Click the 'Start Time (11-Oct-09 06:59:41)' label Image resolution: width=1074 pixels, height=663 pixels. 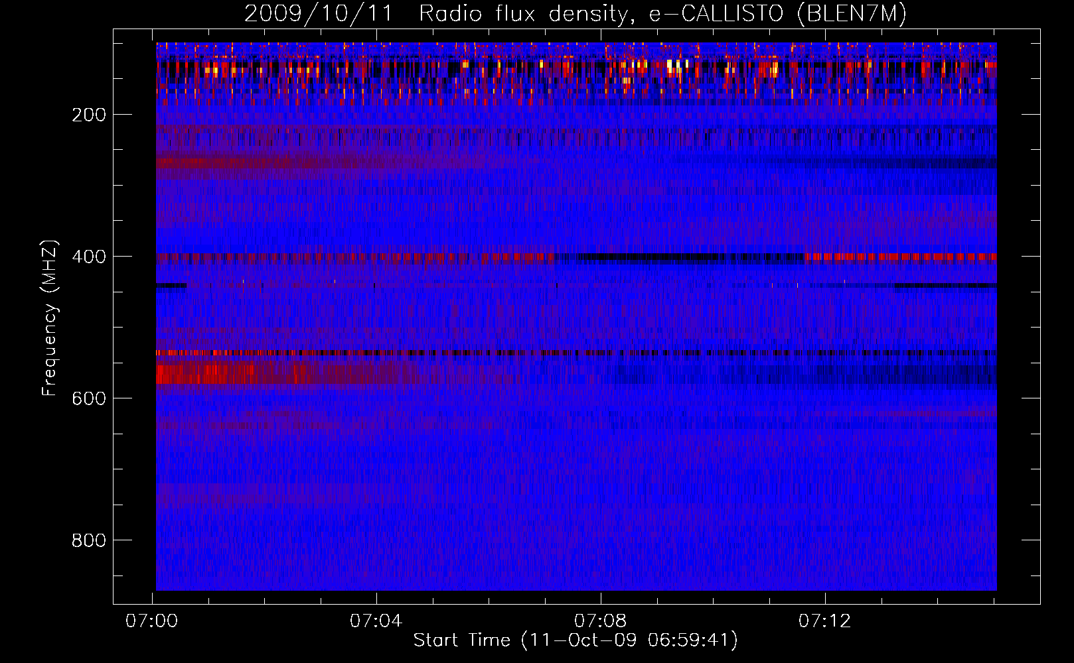point(575,640)
